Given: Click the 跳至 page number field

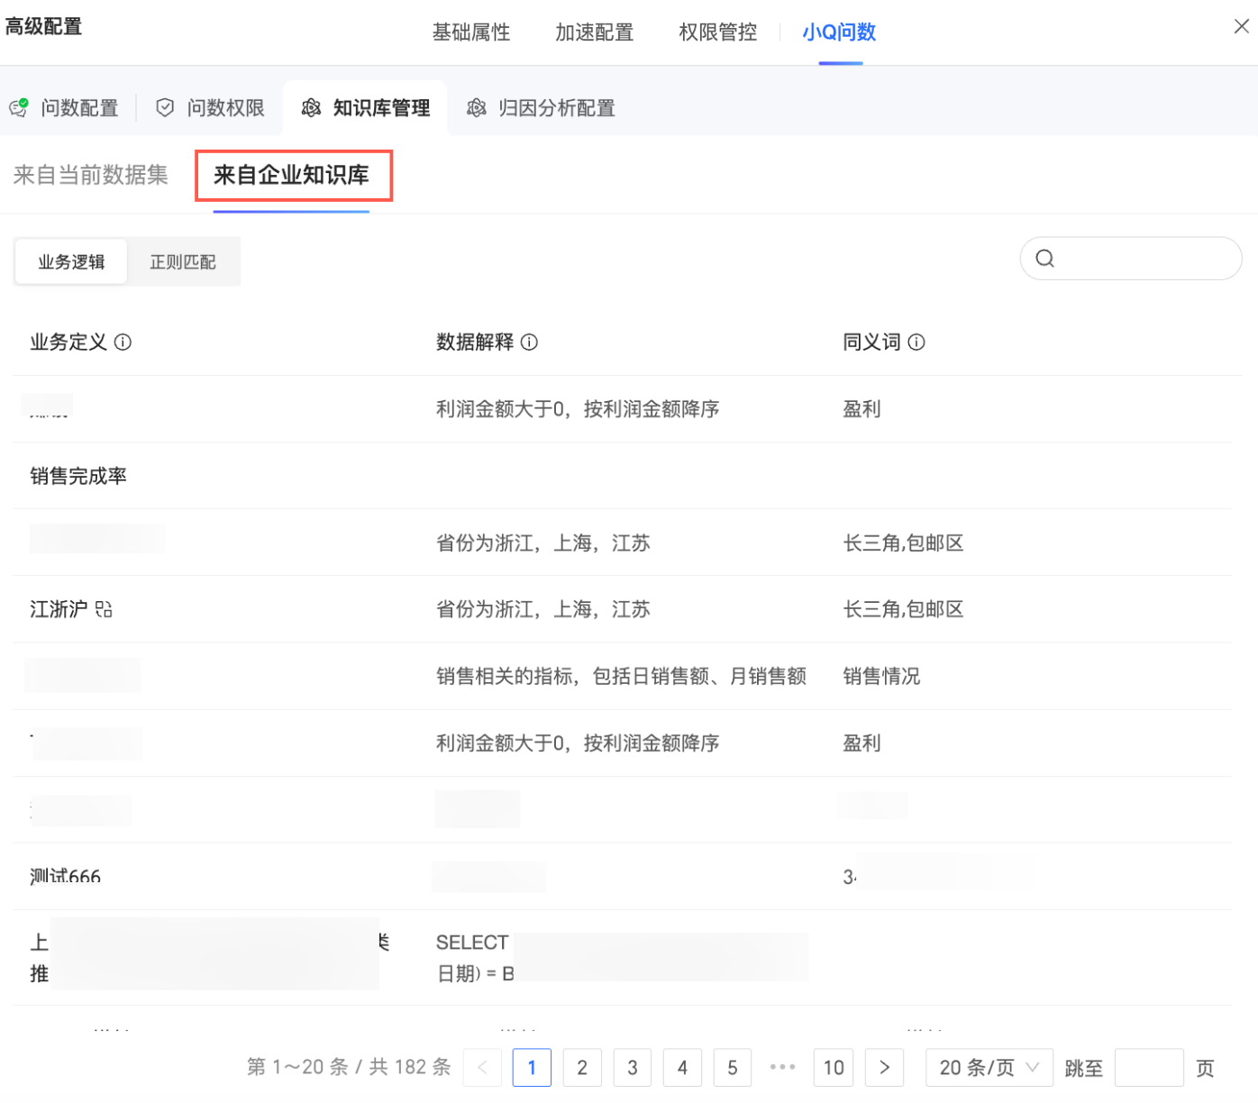Looking at the screenshot, I should point(1149,1068).
